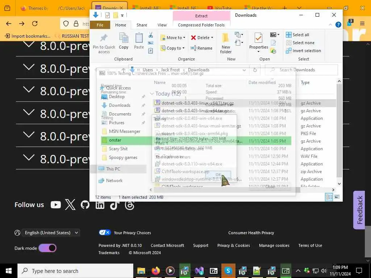This screenshot has height=278, width=371.
Task: Open the Threads link under Follow us
Action: tap(129, 205)
